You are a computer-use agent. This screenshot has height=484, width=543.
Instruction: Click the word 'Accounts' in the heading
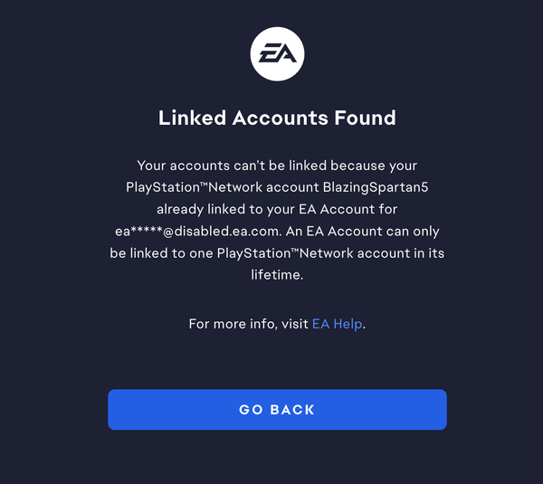tap(281, 118)
